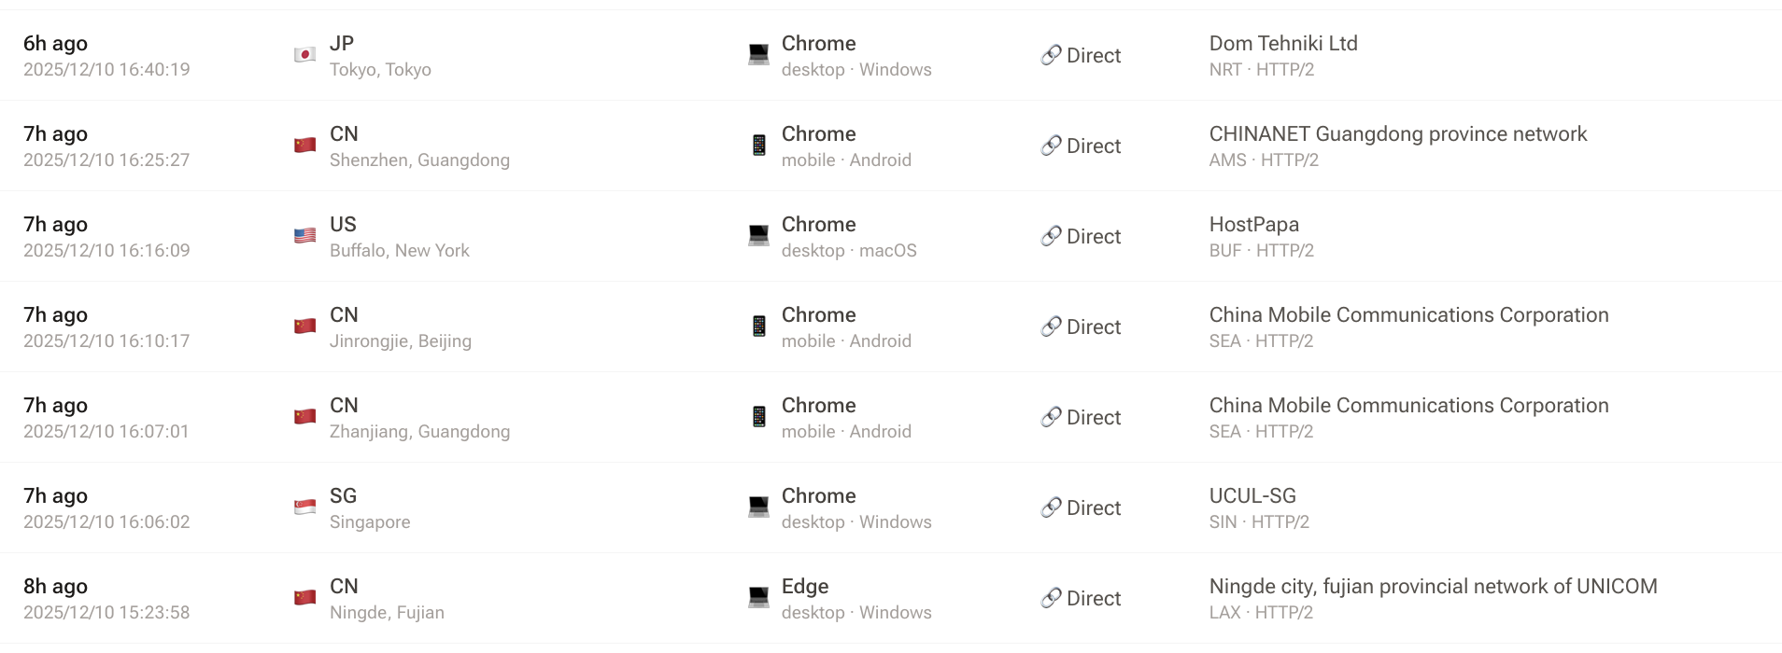1782x653 pixels.
Task: Click the link icon in the Buffalo row
Action: 1051,236
